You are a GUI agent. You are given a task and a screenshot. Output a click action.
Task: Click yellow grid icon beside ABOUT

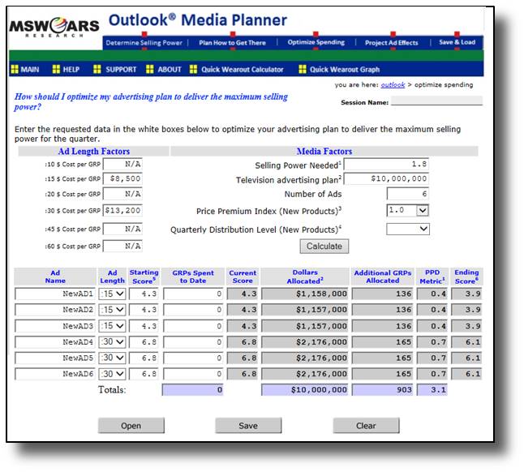[x=150, y=69]
